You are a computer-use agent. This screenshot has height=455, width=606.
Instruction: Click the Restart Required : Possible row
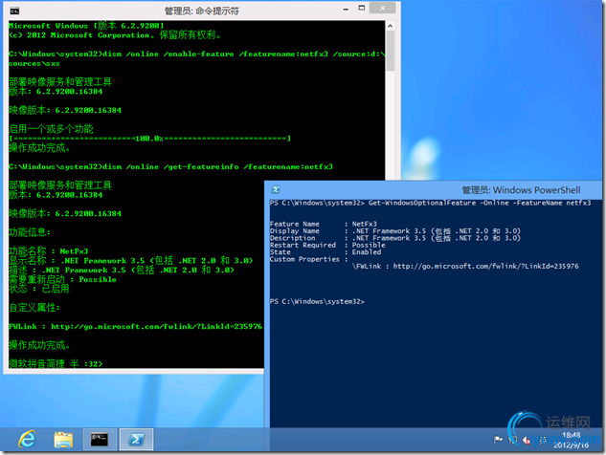click(x=327, y=245)
